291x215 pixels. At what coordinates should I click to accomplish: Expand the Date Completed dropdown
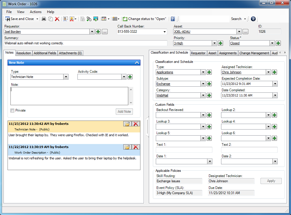pos(275,95)
